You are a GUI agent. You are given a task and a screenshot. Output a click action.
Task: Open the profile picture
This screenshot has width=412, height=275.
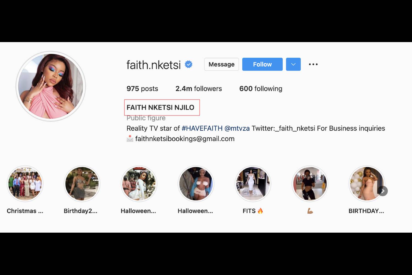(51, 86)
